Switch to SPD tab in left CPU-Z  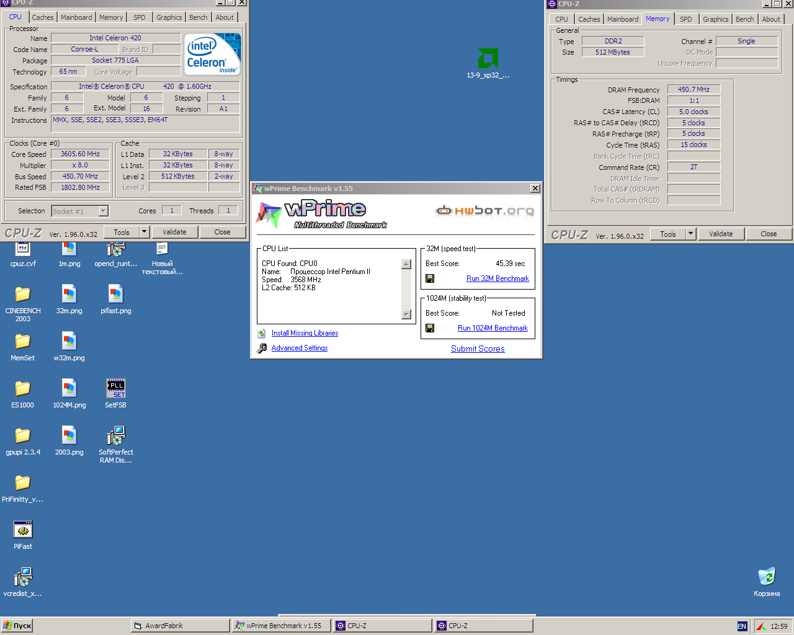(140, 17)
